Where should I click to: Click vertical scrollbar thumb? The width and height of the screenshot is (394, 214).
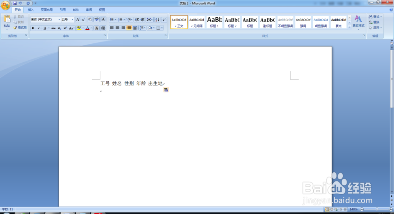click(392, 78)
